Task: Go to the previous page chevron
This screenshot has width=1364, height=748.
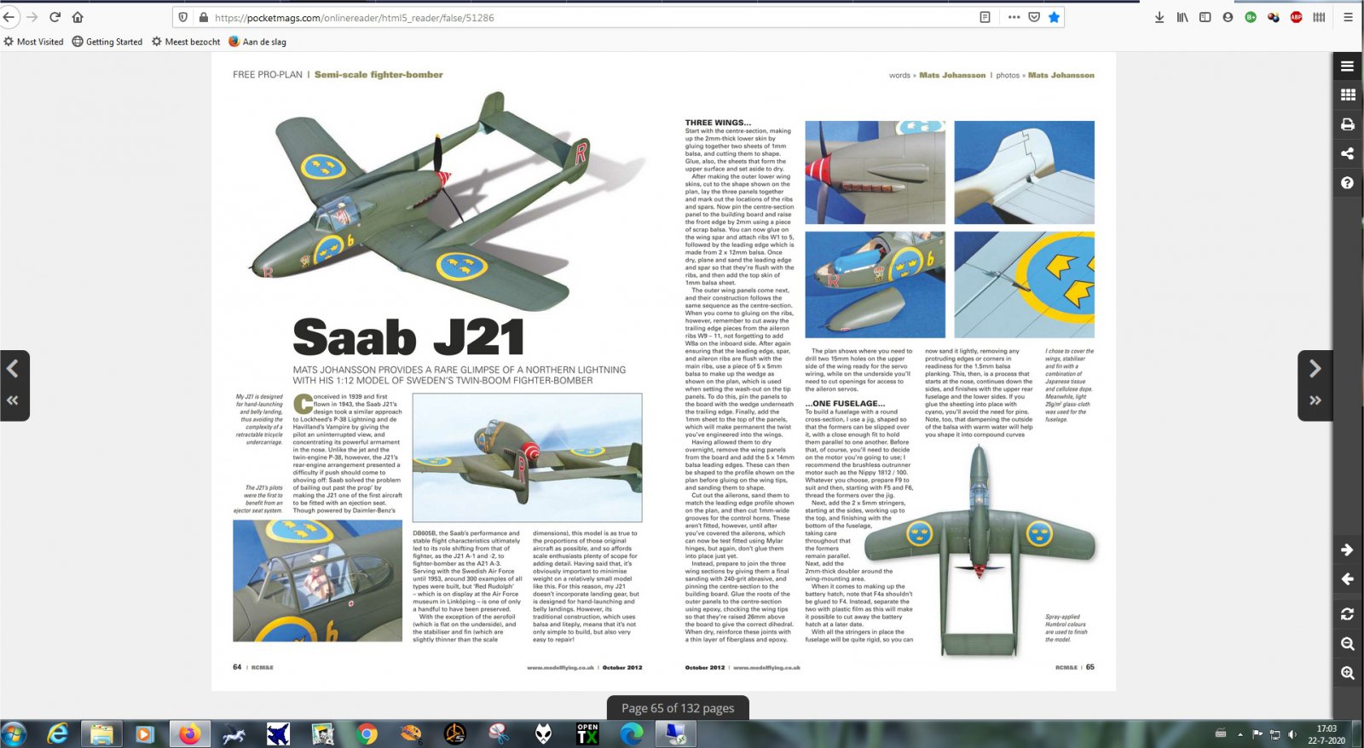Action: 13,368
